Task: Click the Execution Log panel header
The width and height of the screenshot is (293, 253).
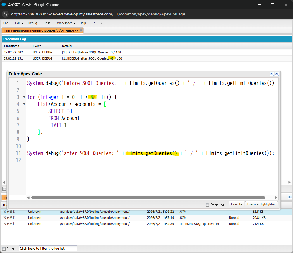Action: (147, 39)
